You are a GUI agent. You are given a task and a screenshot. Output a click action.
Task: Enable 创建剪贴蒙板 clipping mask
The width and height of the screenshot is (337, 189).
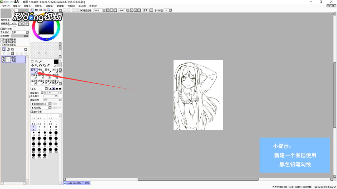tap(2, 42)
